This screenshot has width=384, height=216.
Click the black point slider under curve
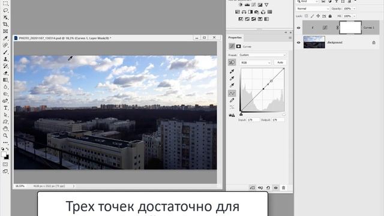pos(241,114)
